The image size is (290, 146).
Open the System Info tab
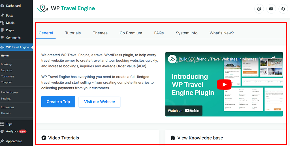(187, 33)
